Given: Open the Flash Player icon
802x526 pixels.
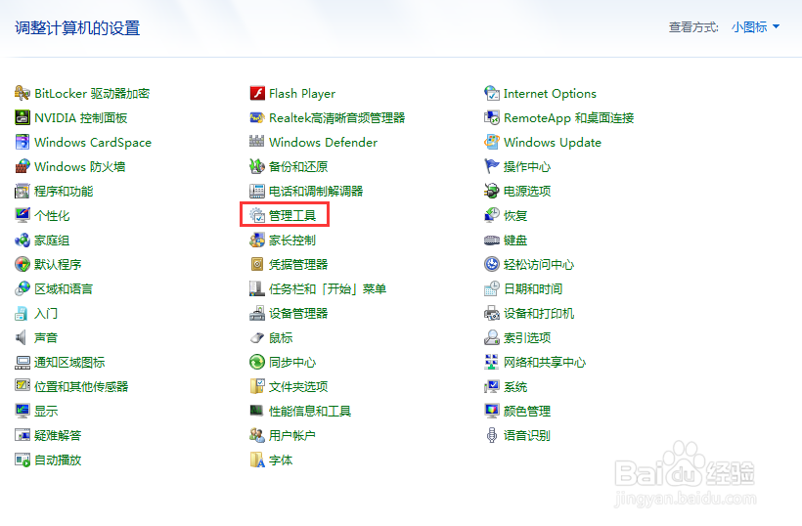Looking at the screenshot, I should pos(257,94).
